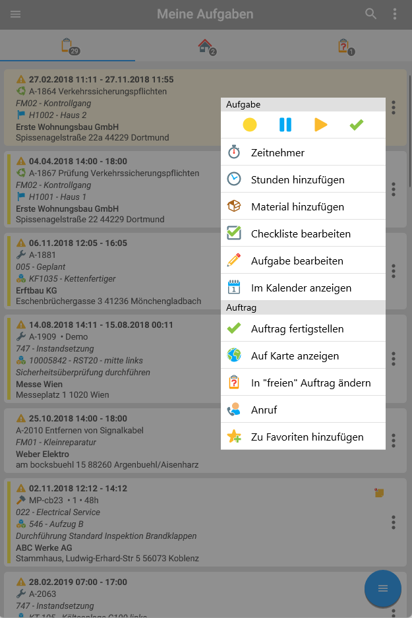Click warning icon on 04.04.2018 task
Viewport: 412px width, 618px height.
tap(21, 161)
